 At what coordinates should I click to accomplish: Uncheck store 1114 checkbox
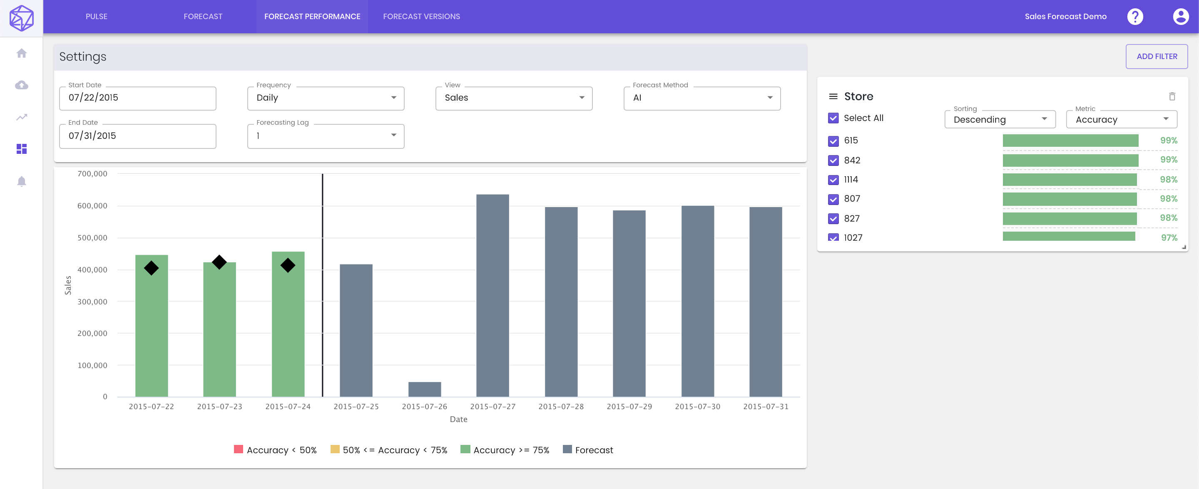[x=833, y=180]
